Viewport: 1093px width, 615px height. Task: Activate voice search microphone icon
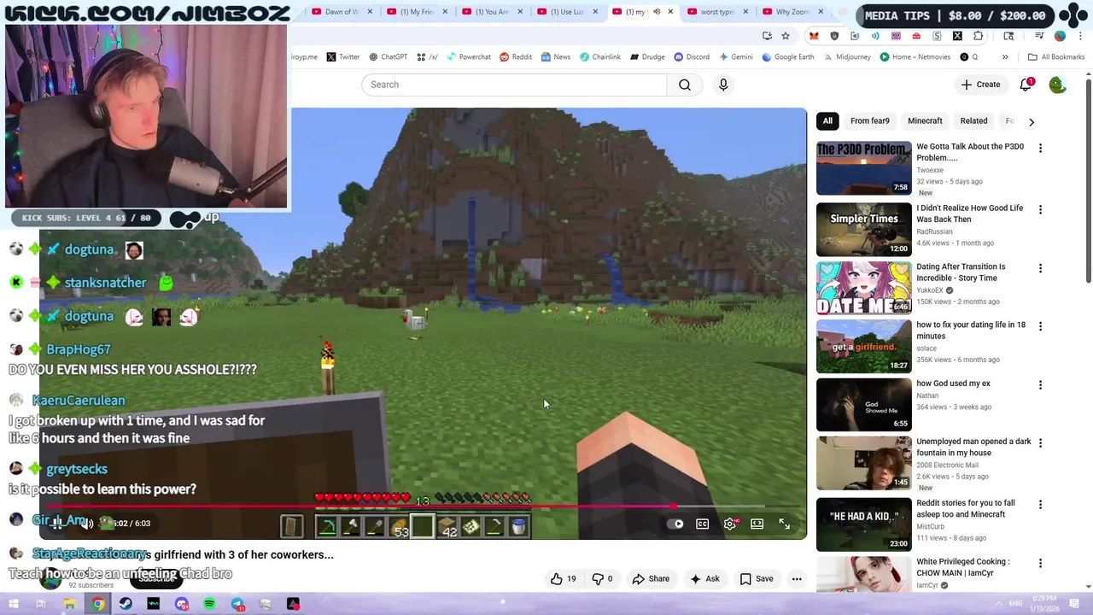click(x=723, y=85)
